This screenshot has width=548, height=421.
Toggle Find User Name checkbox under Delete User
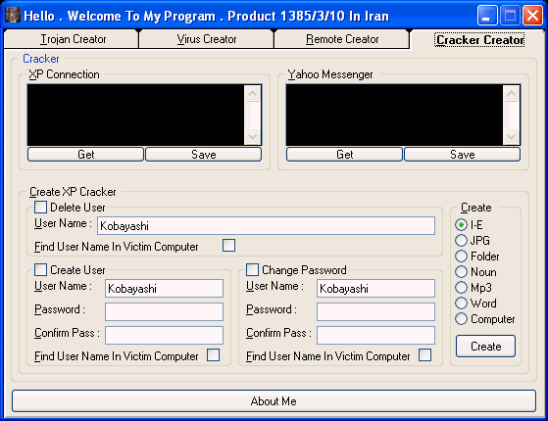229,245
